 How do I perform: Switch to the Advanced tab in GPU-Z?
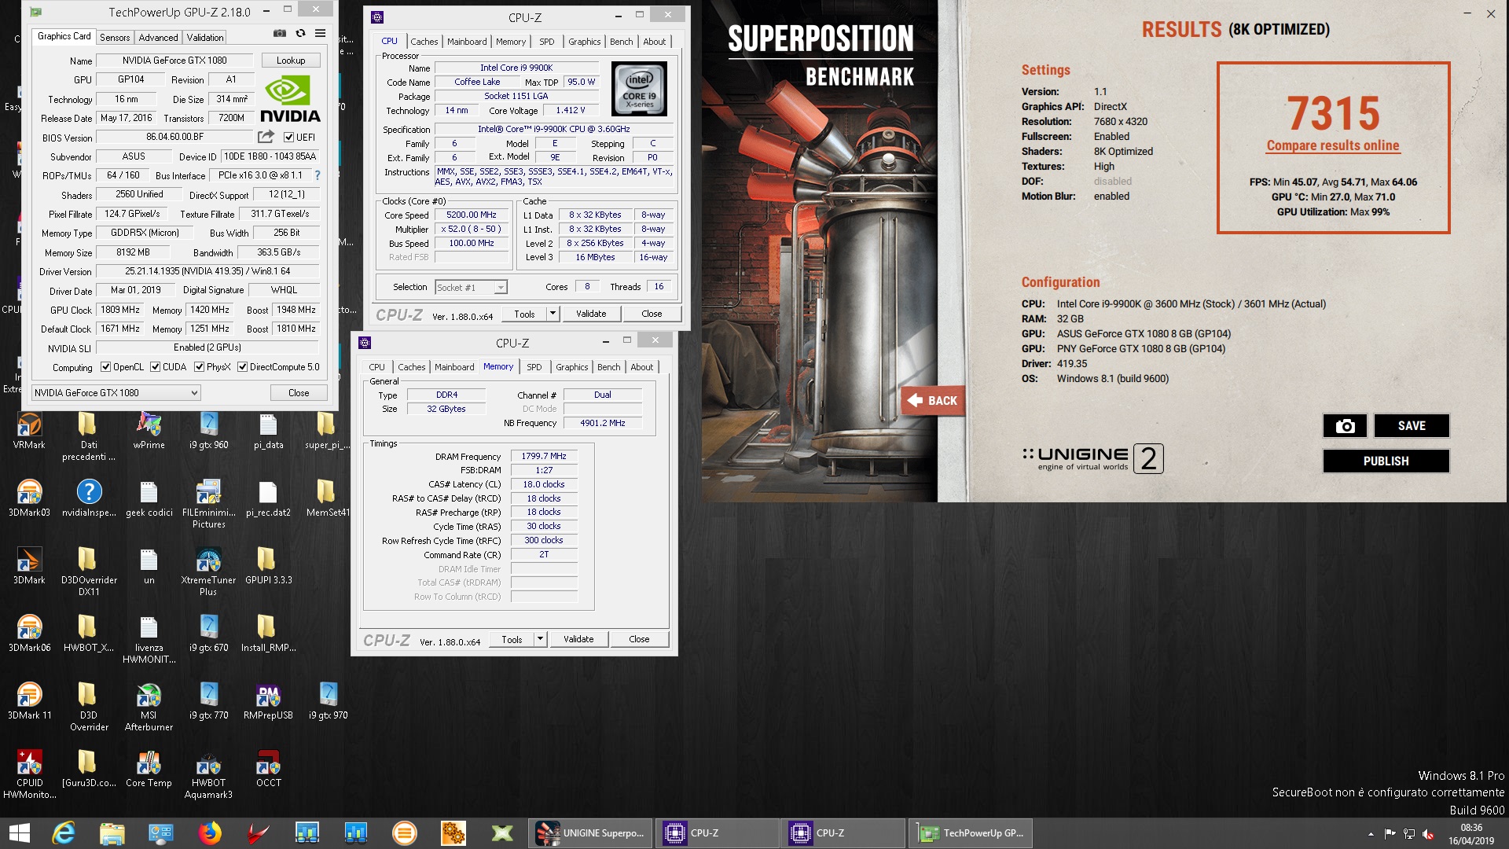(x=158, y=38)
